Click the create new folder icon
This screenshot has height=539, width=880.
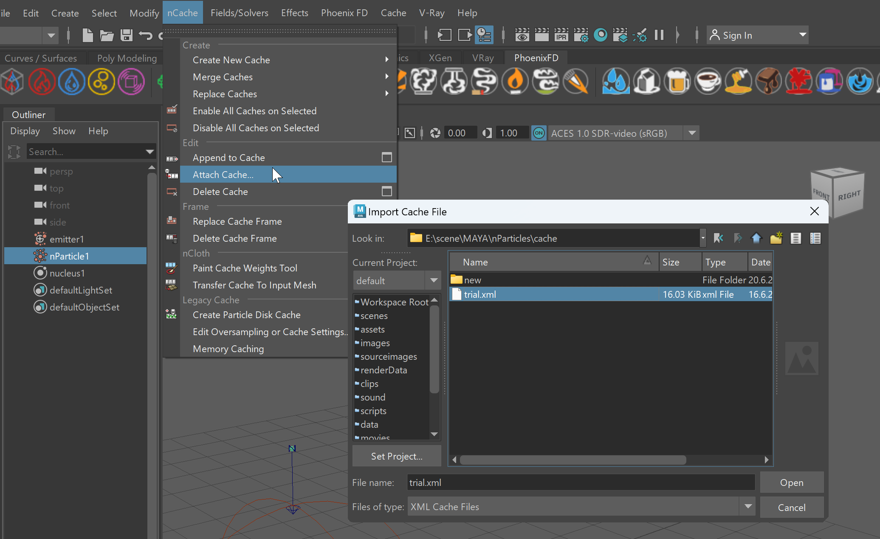pyautogui.click(x=776, y=238)
